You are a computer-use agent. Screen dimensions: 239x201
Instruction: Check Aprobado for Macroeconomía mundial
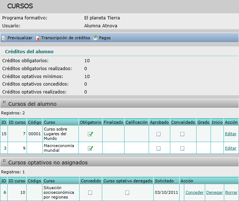point(158,148)
